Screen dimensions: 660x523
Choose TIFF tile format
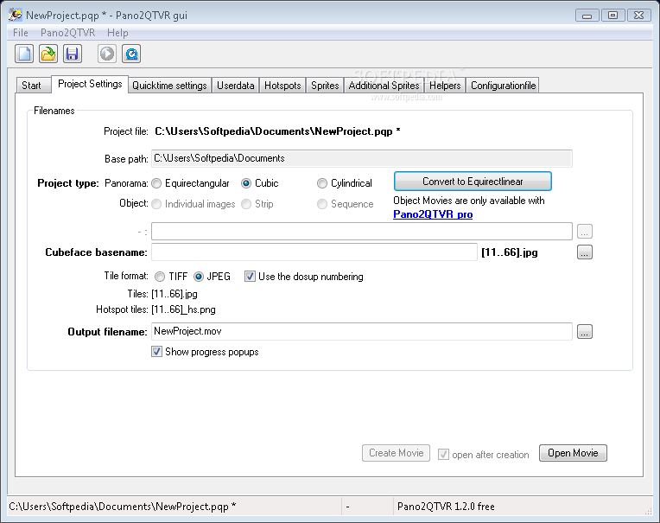(160, 277)
